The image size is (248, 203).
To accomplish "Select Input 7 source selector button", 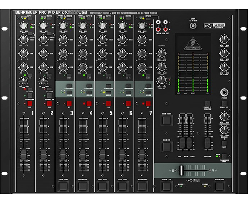I will (148, 18).
